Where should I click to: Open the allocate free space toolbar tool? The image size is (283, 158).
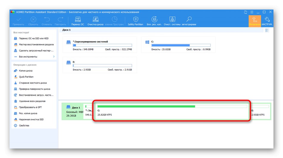click(x=114, y=21)
